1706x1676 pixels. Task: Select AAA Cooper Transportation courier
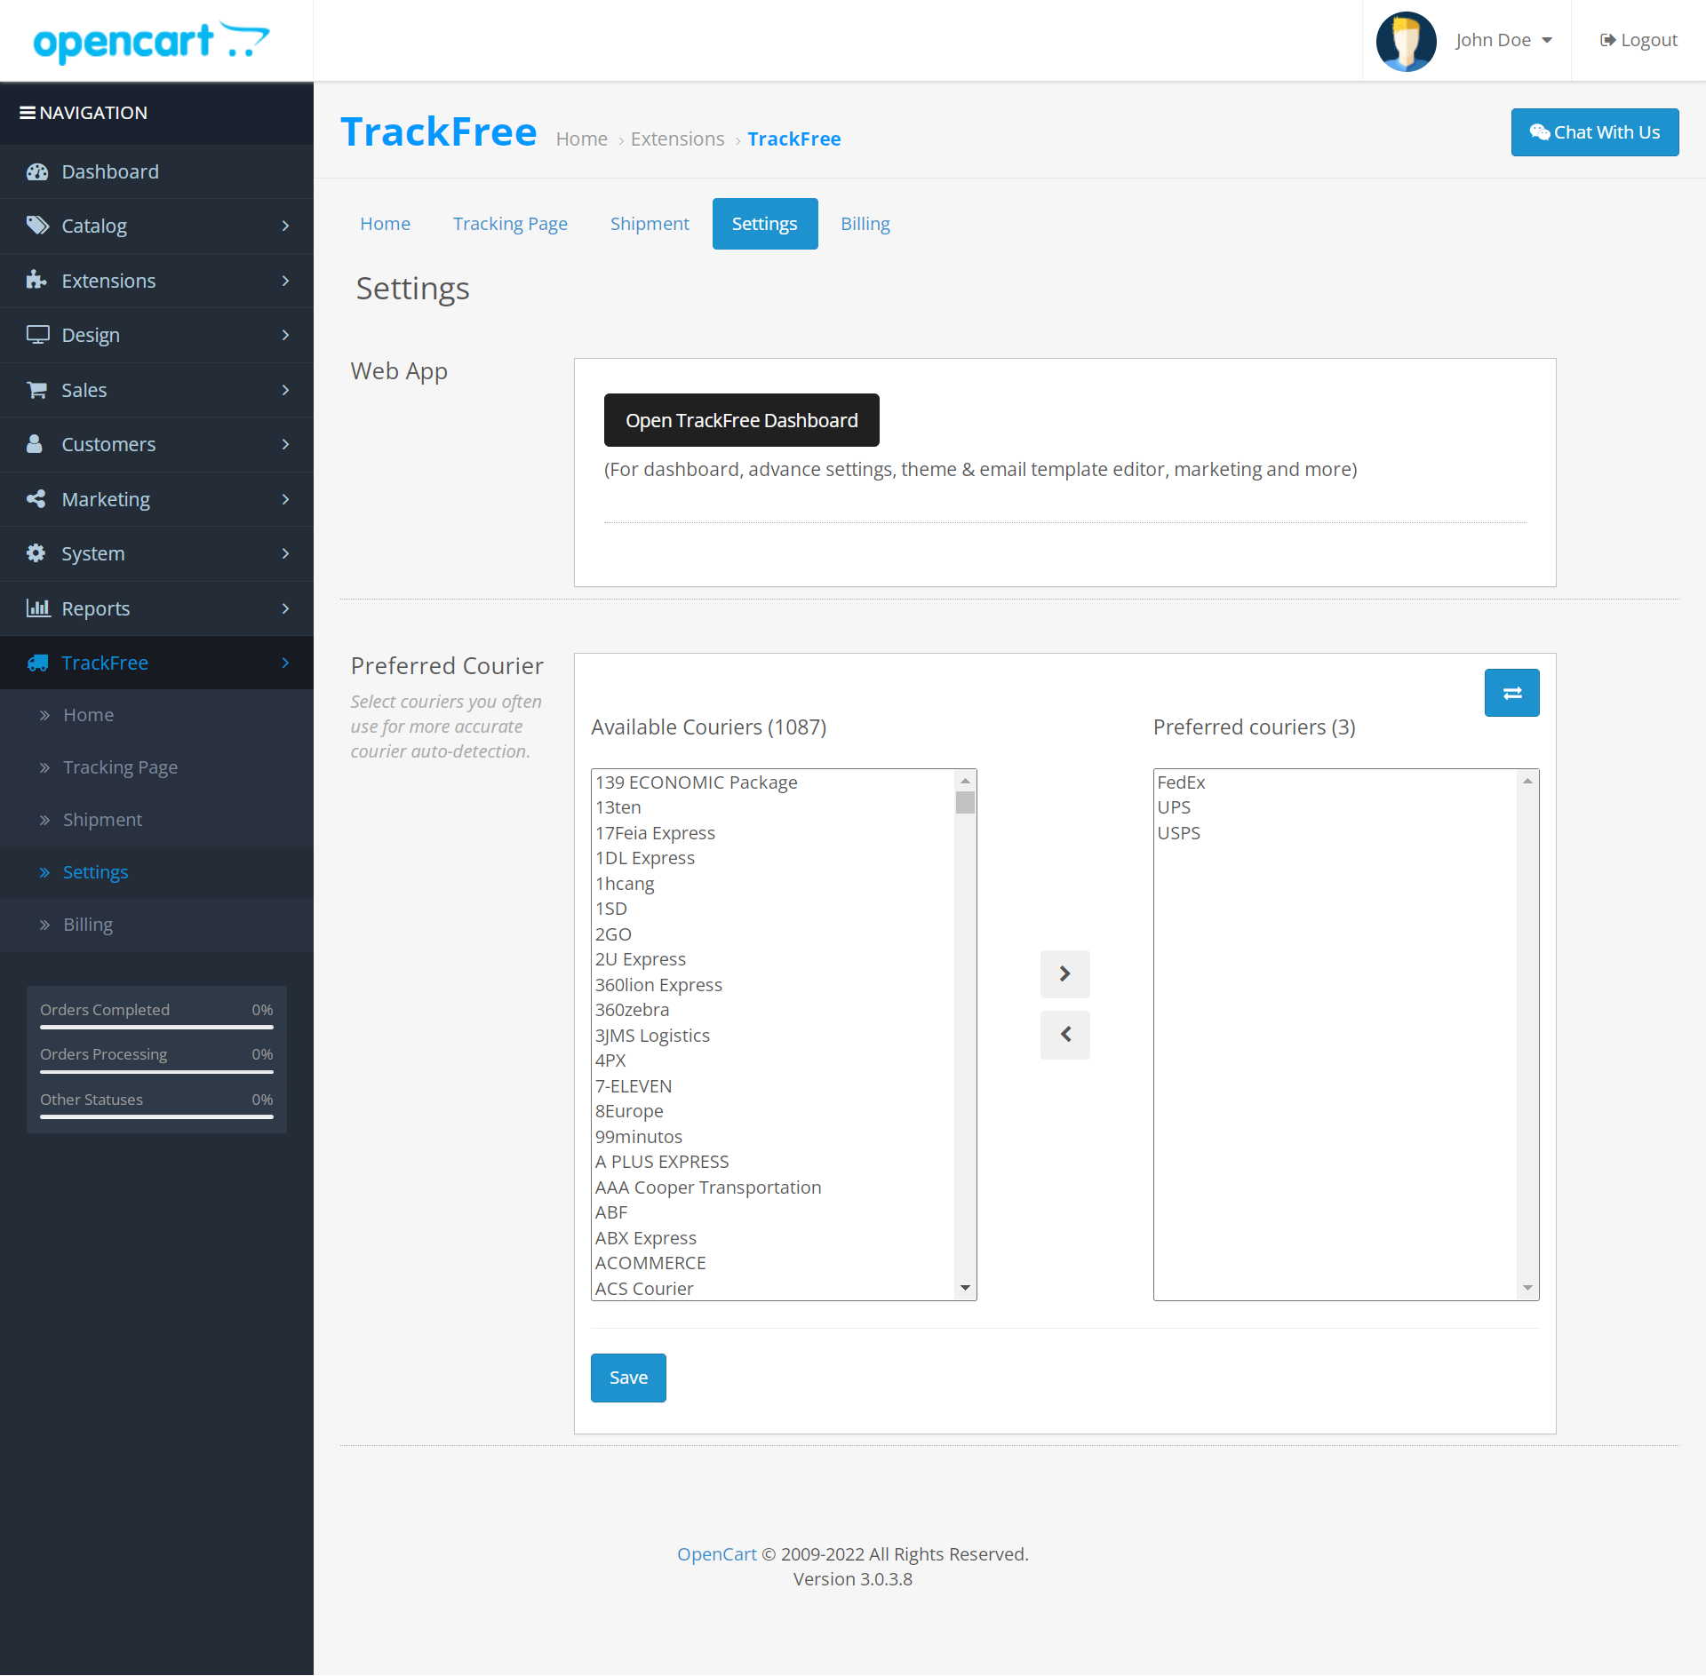click(773, 1187)
